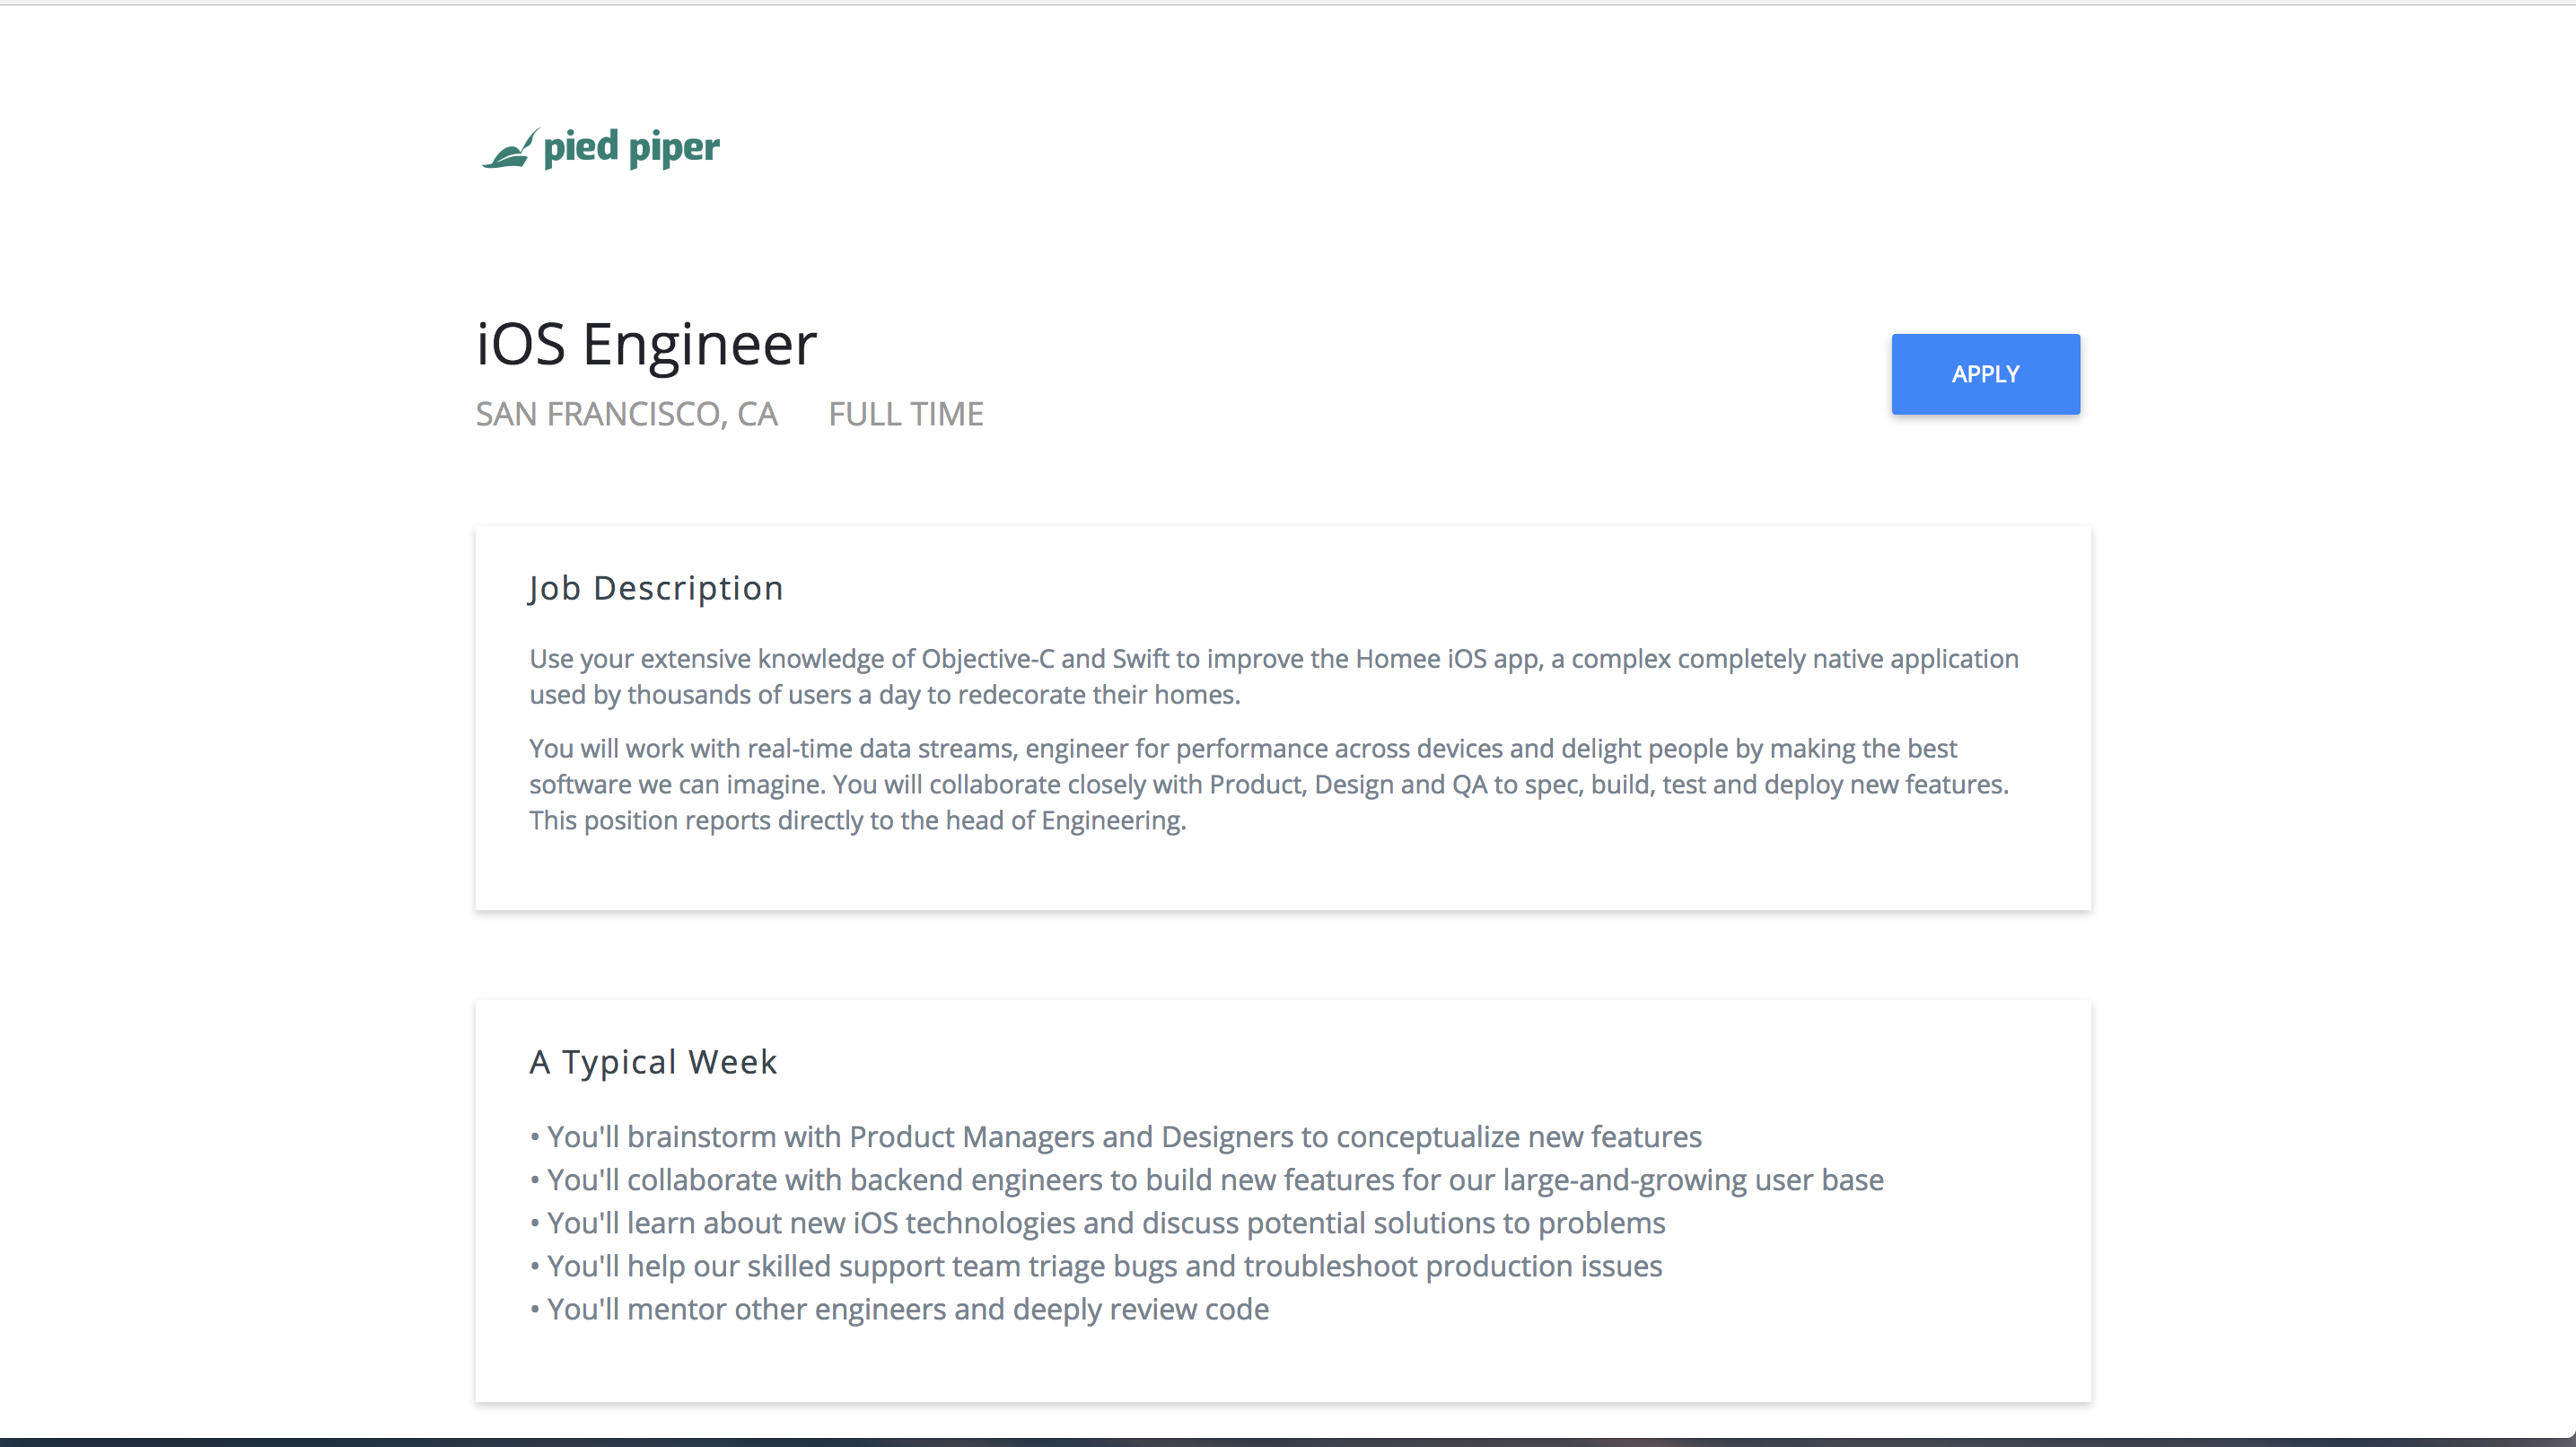Click the dark footer bar at page bottom
The image size is (2576, 1447).
1288,1442
